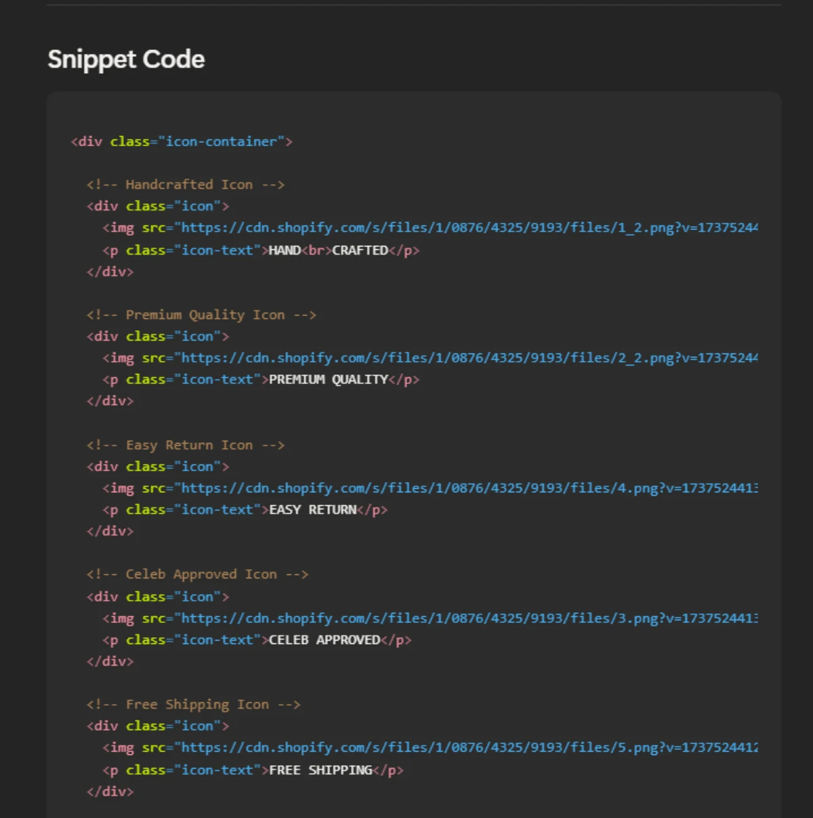
Task: Click the img src line with files/5.png
Action: point(430,748)
